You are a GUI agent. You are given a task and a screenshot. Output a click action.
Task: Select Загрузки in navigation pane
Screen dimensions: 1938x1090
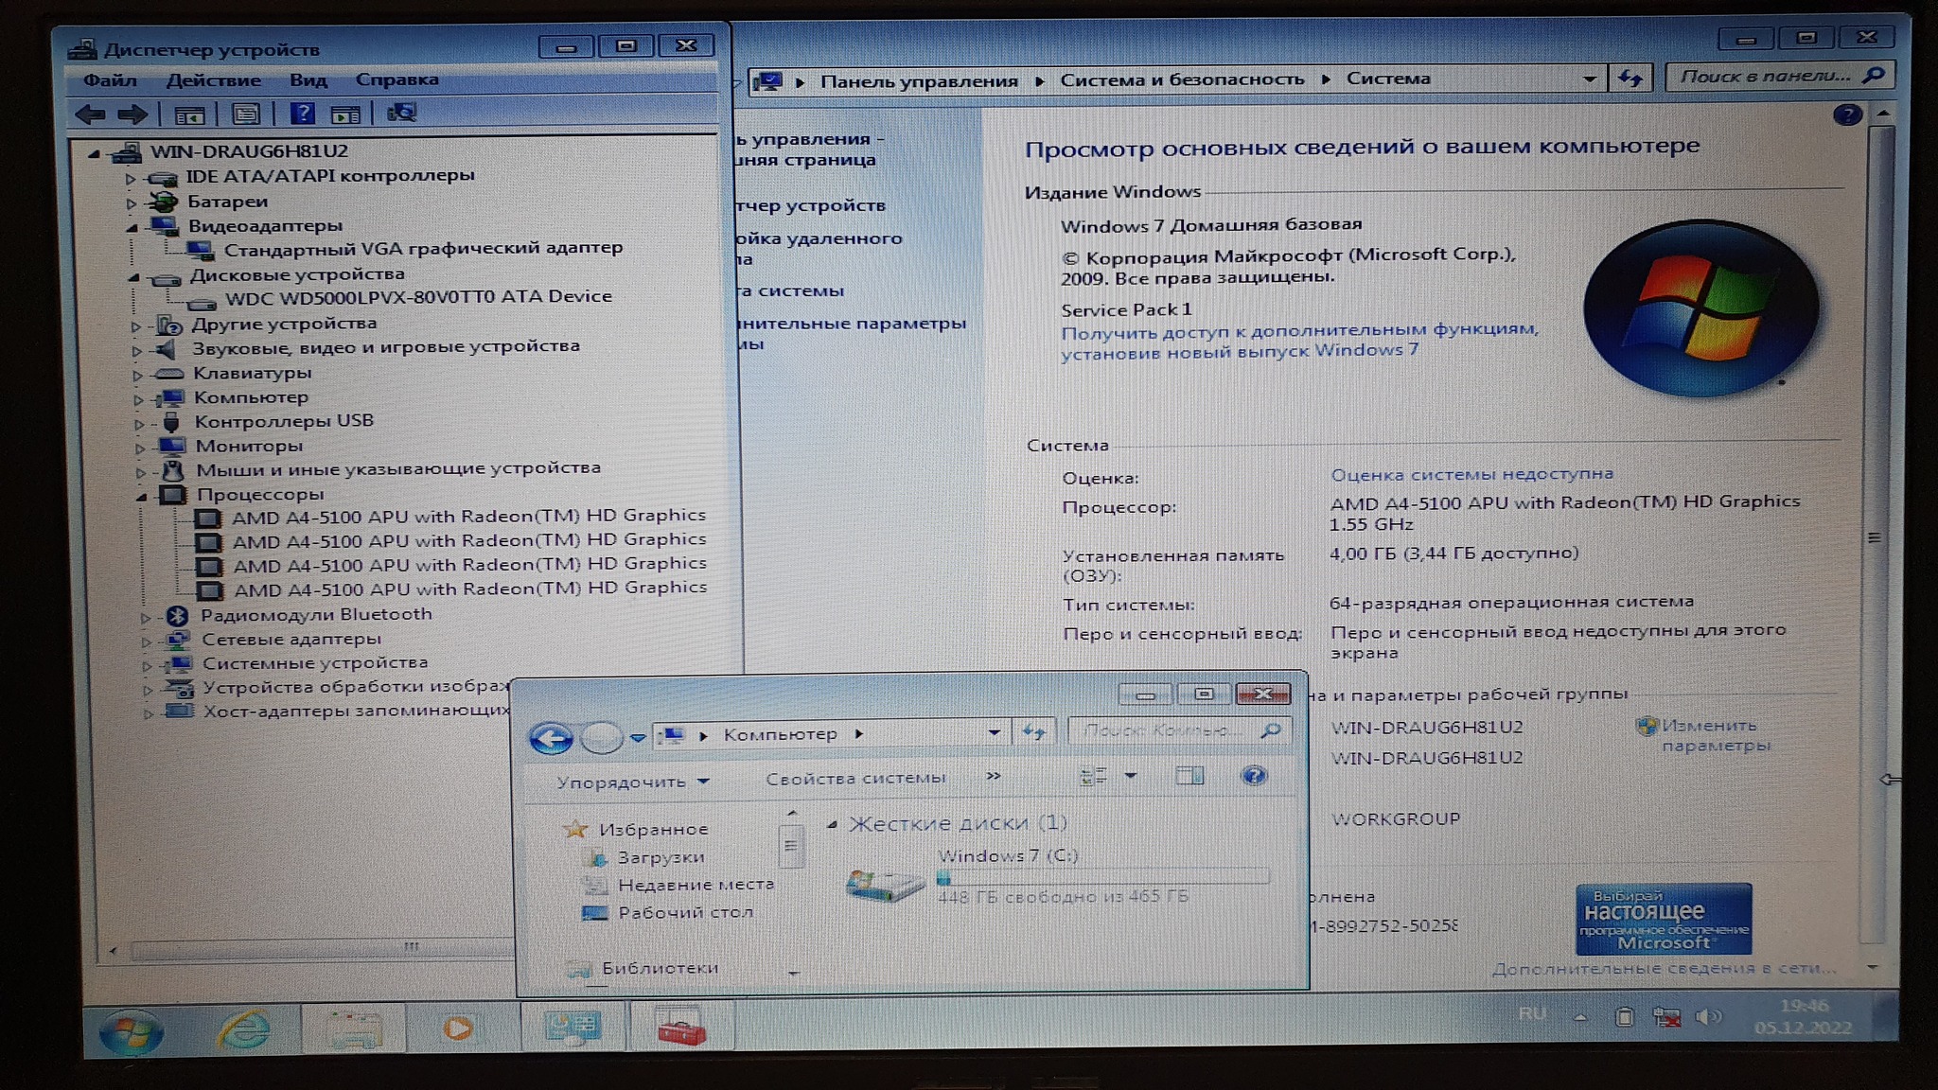coord(661,858)
